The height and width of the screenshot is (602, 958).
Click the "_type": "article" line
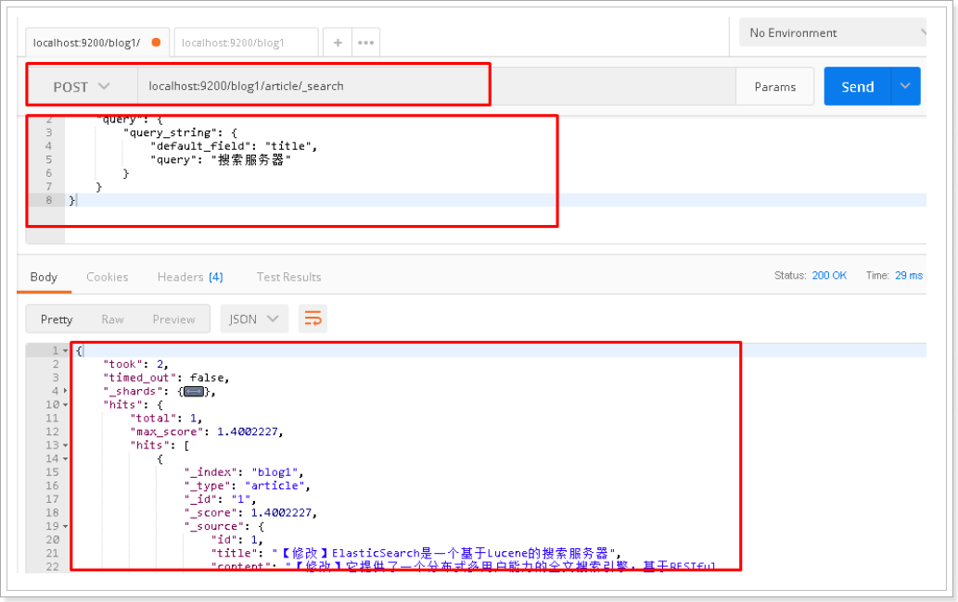click(x=248, y=485)
